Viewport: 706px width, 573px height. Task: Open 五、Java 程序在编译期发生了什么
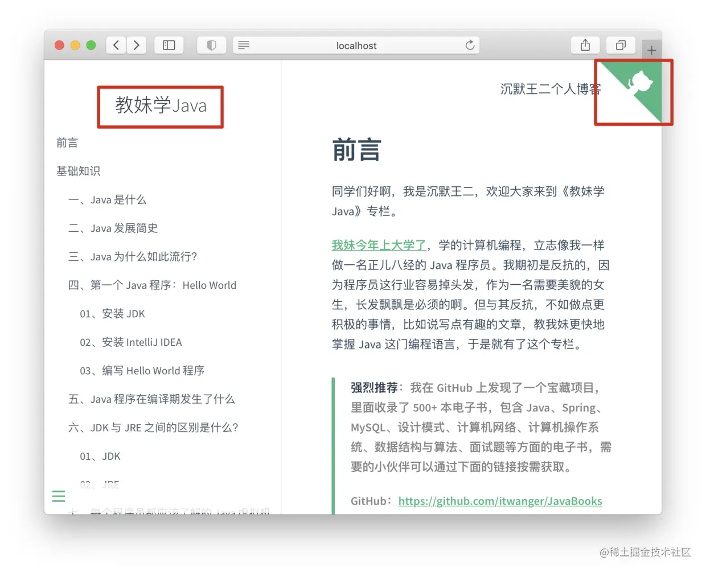[x=151, y=399]
